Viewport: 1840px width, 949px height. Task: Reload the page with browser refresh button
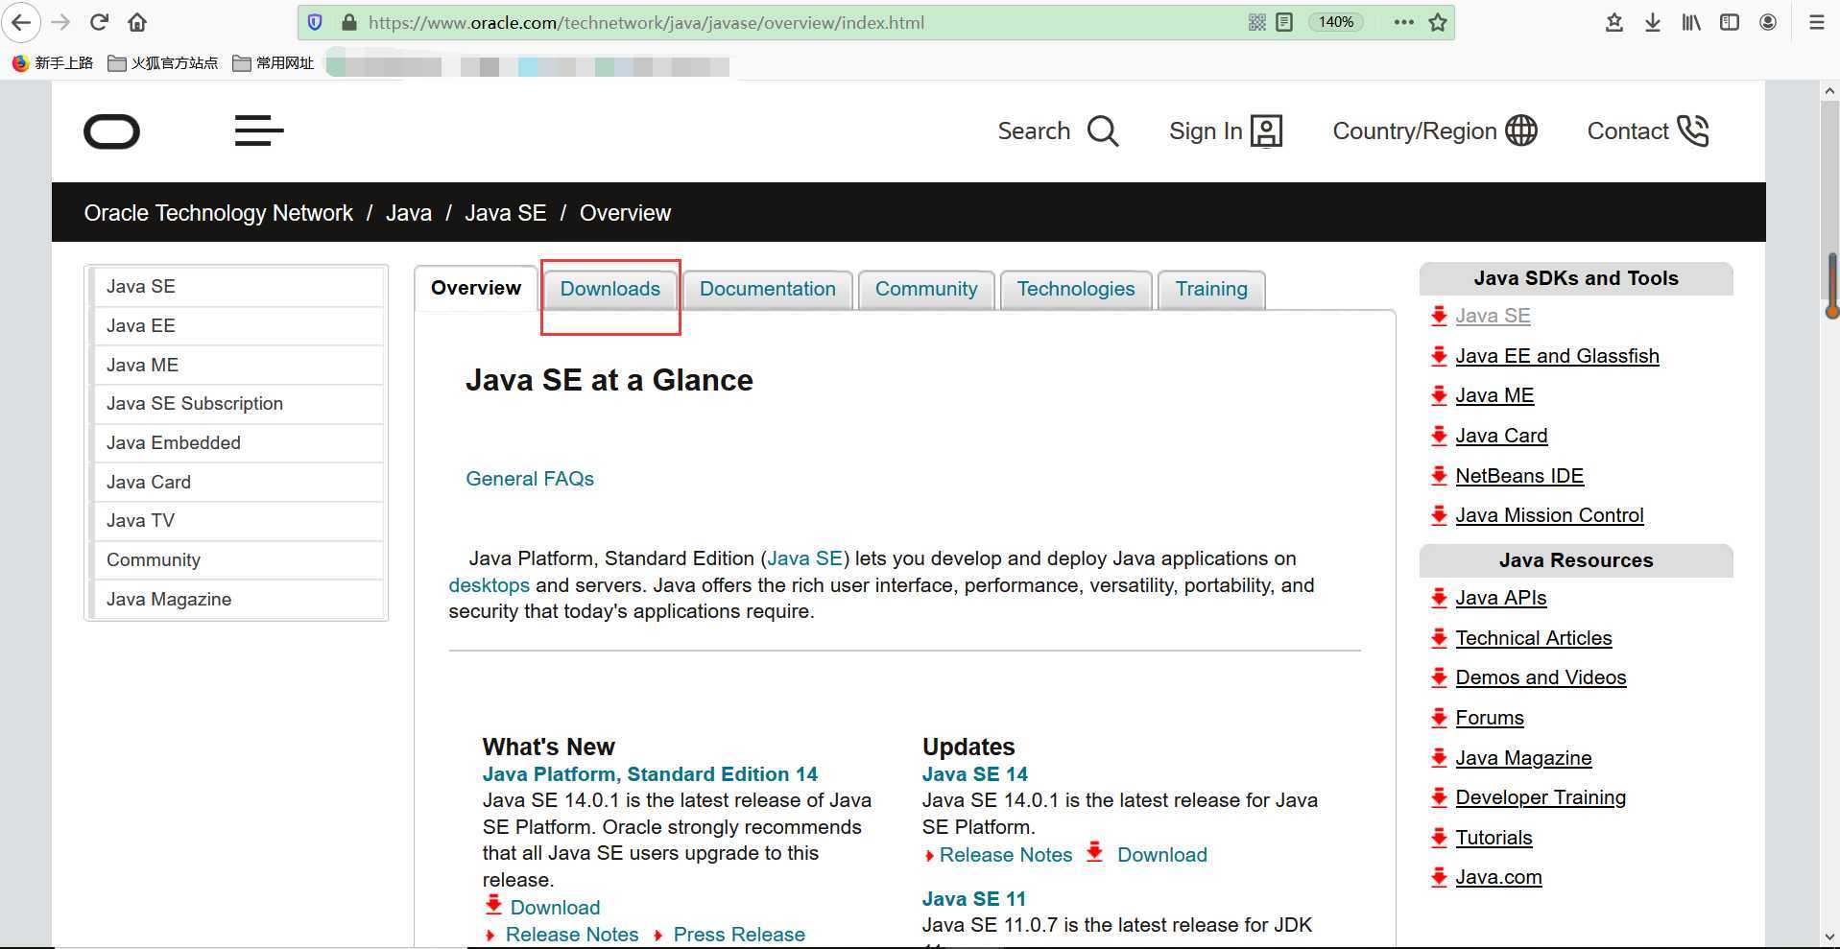click(99, 22)
